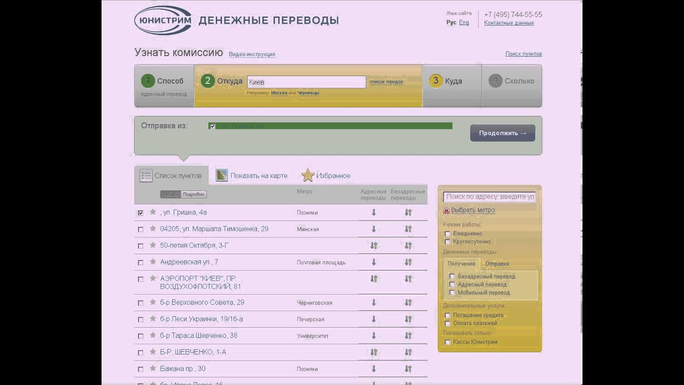Switch to the Список пунктов tab

pos(171,175)
